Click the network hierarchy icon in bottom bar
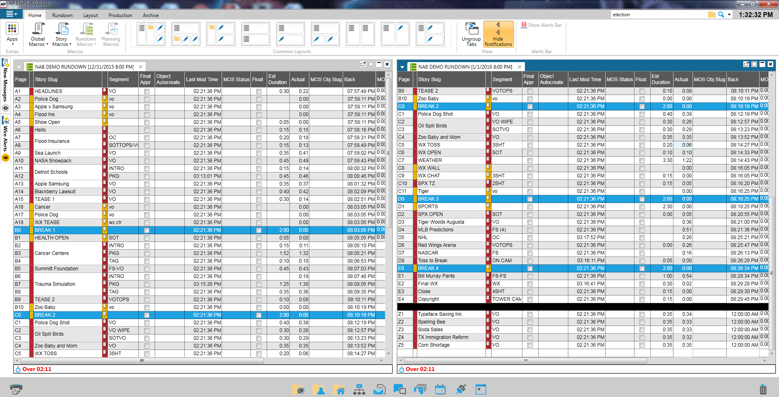 coord(359,390)
